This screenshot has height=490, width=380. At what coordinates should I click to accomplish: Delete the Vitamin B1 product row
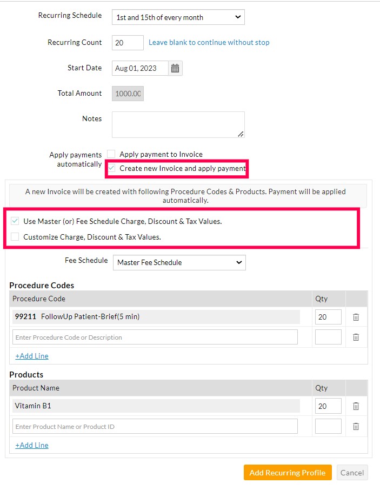tap(356, 406)
